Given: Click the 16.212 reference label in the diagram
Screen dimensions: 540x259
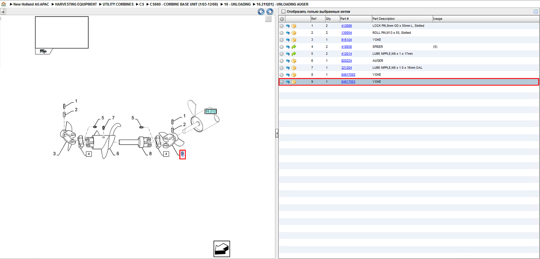Looking at the screenshot, I should click(211, 112).
